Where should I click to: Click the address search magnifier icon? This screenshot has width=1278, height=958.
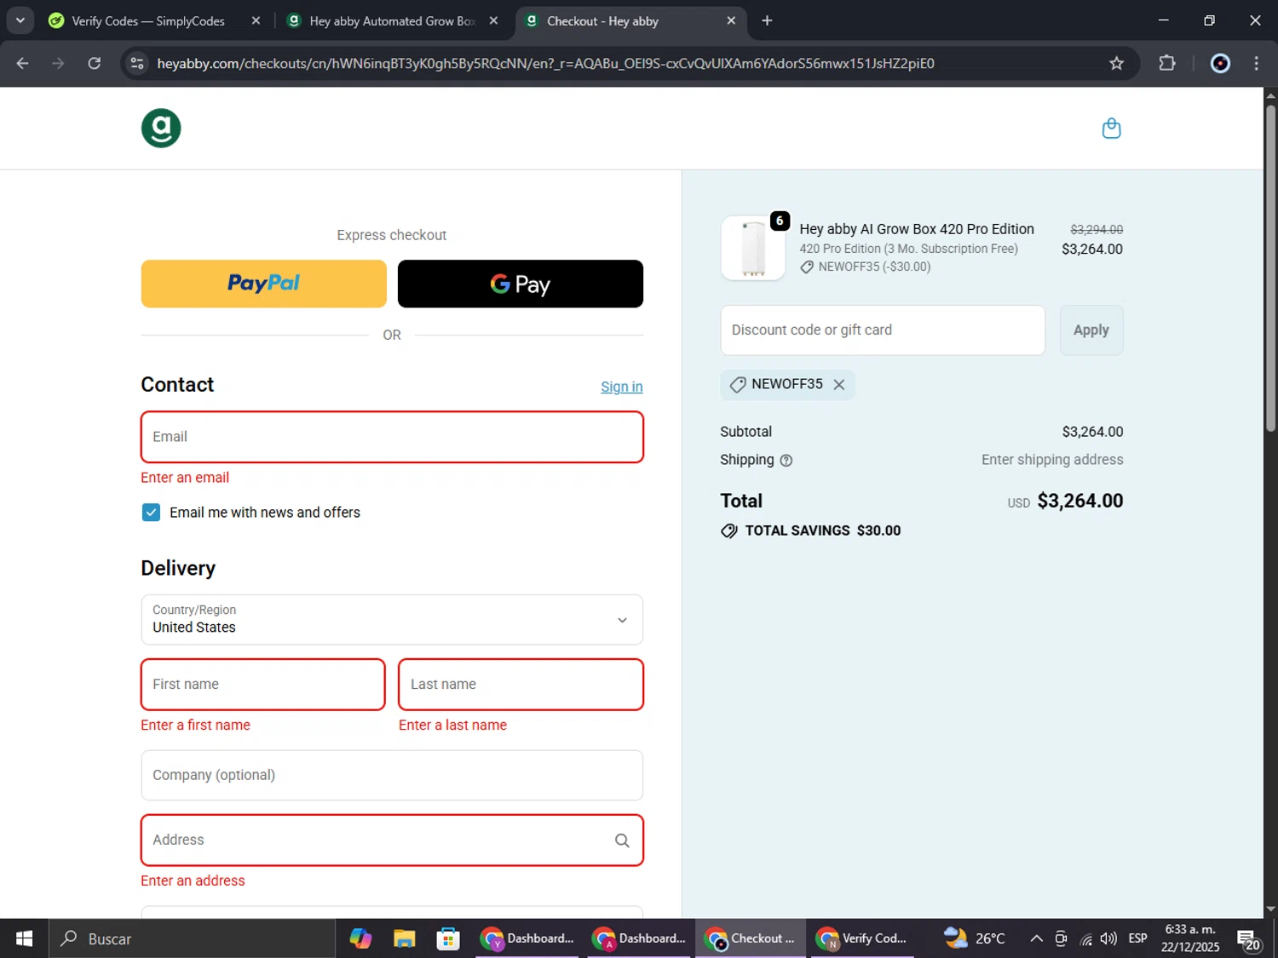click(622, 840)
